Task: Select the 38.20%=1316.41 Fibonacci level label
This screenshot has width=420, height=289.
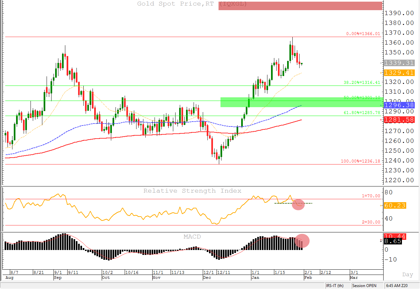Action: point(362,83)
